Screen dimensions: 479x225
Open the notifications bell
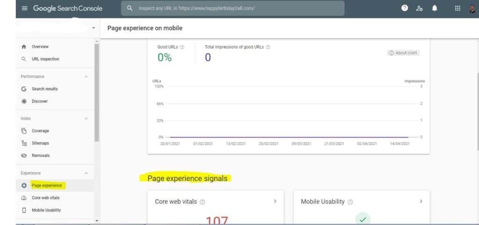(435, 8)
